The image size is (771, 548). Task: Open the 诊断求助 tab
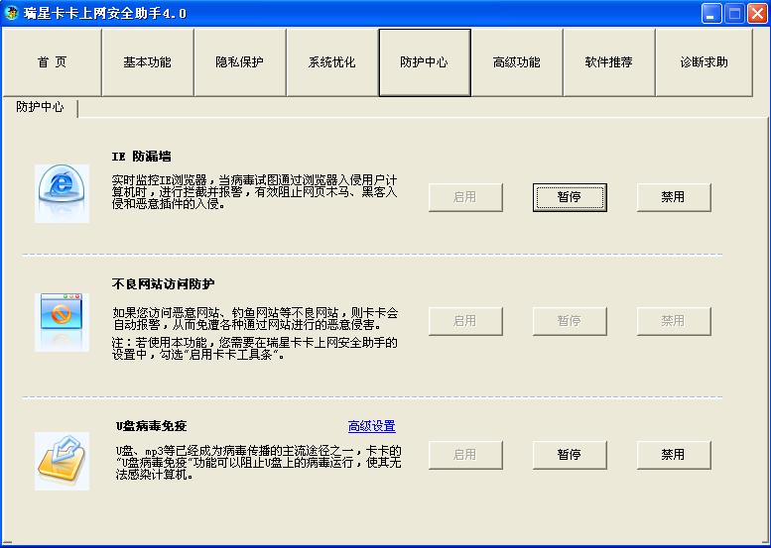[705, 62]
